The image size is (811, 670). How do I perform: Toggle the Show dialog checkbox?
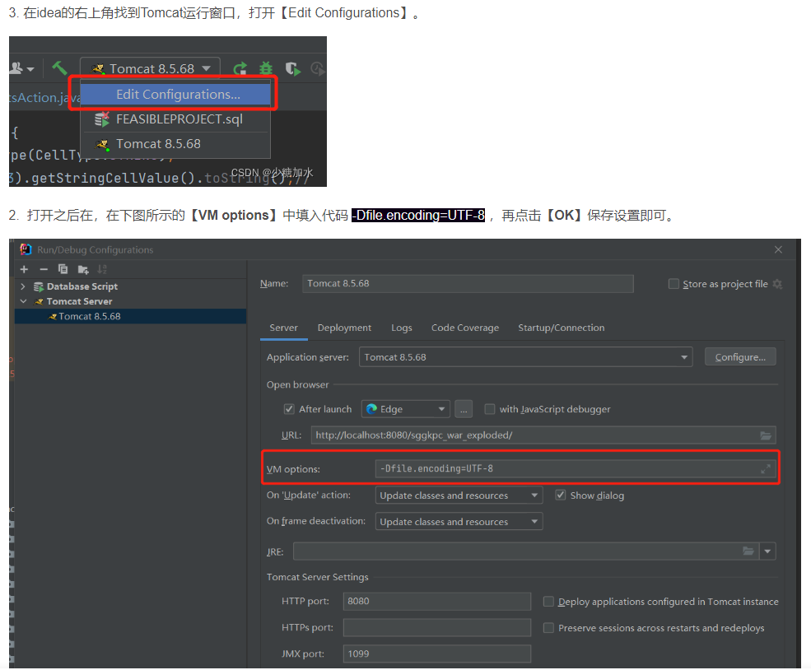click(560, 496)
